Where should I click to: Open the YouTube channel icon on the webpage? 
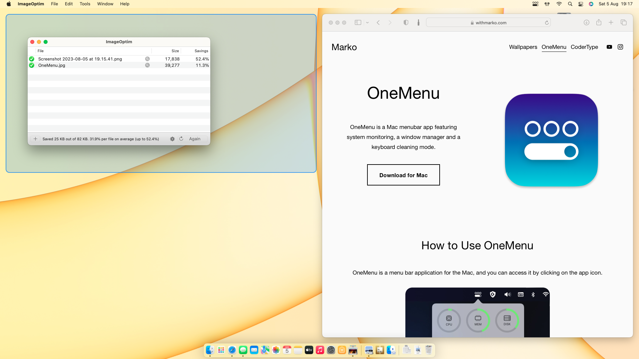[609, 47]
